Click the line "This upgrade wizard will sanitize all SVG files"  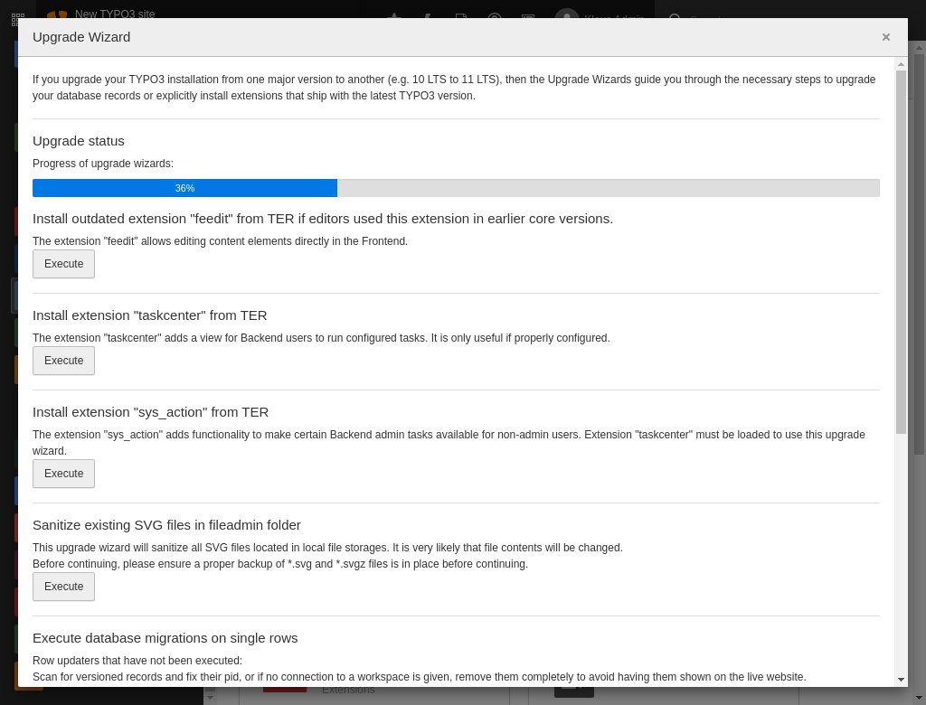pos(327,548)
